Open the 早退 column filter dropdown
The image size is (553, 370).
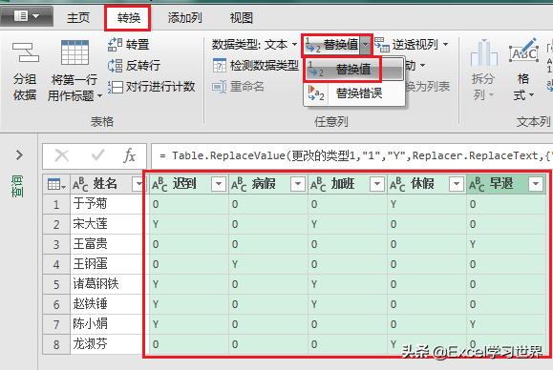[x=536, y=184]
